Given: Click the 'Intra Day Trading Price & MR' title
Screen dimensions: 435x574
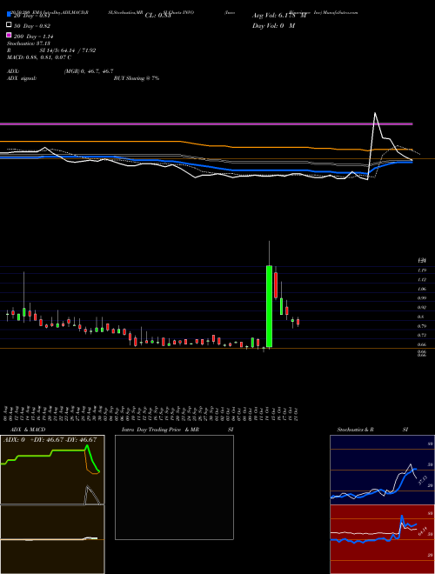Looking at the screenshot, I should pos(160,430).
